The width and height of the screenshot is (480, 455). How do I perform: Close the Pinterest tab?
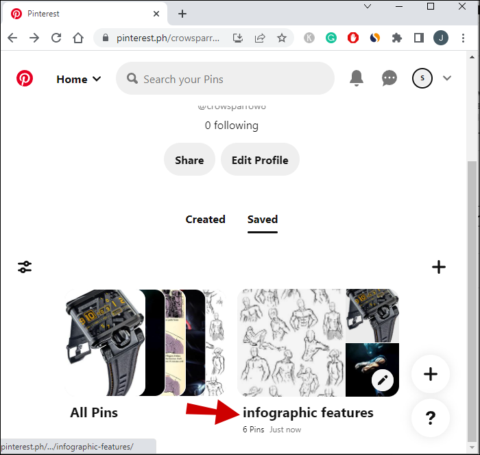pyautogui.click(x=156, y=14)
